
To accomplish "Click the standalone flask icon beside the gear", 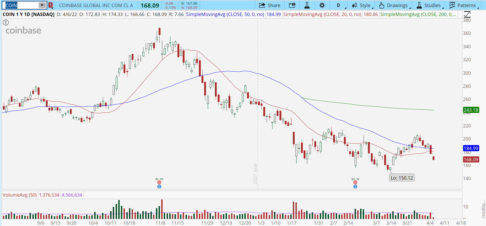I will 307,5.
